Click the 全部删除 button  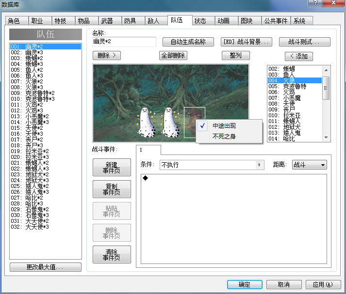(173, 56)
